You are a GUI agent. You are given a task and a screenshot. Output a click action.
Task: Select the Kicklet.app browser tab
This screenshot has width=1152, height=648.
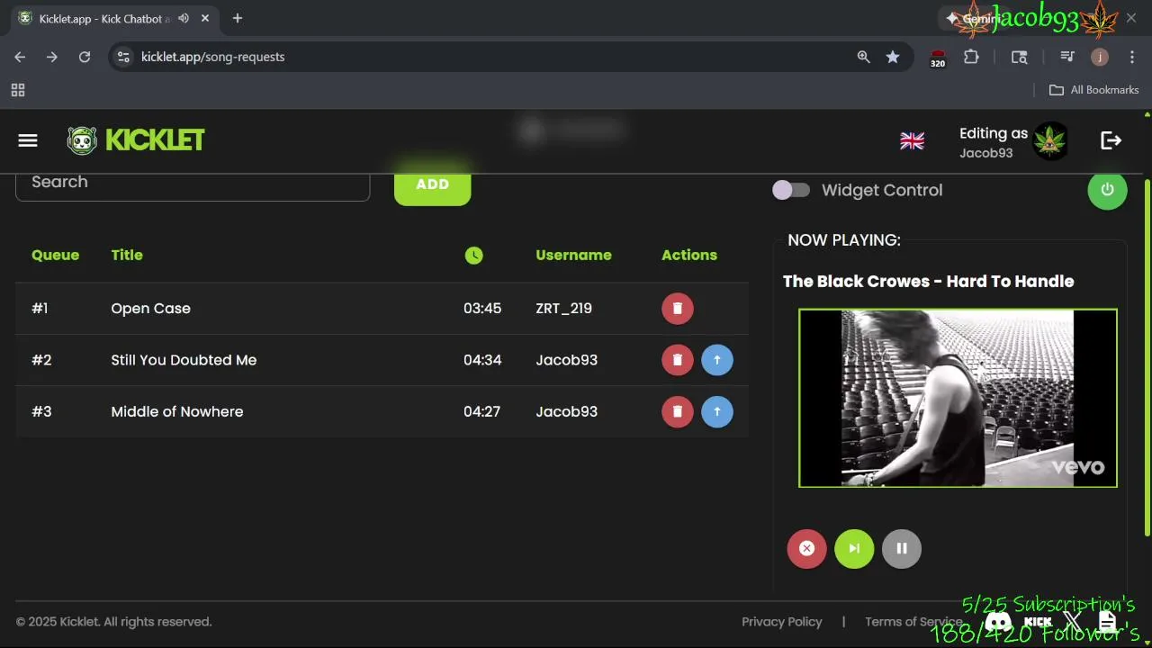(115, 18)
